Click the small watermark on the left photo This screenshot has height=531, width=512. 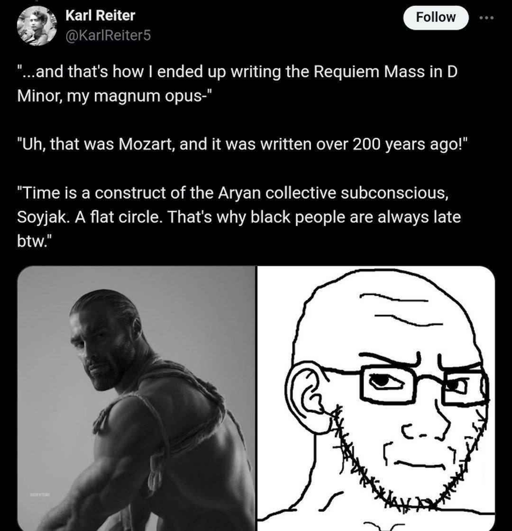click(x=40, y=495)
